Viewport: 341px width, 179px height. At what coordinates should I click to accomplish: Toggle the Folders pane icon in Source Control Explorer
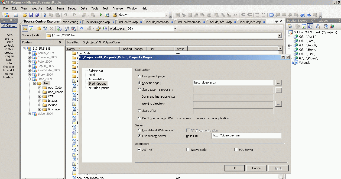coord(25,28)
